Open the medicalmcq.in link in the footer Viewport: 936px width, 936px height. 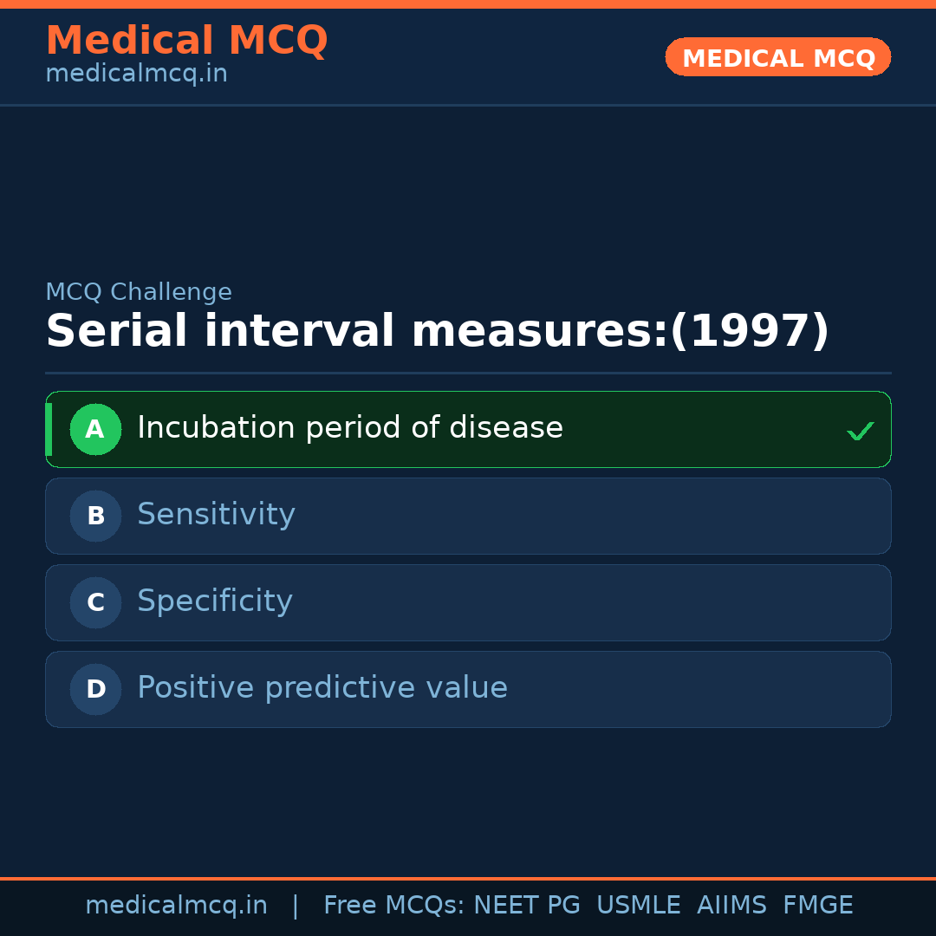(x=176, y=906)
